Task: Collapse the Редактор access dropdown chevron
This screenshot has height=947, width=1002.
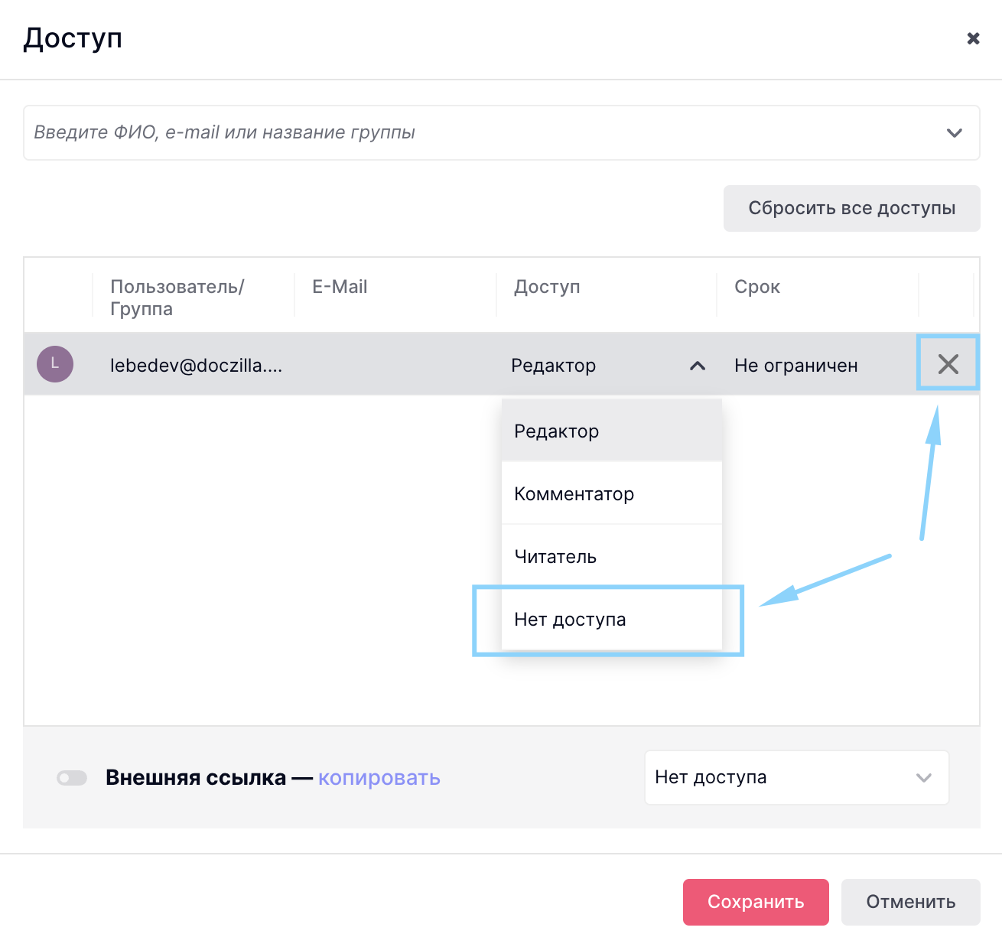Action: click(697, 366)
